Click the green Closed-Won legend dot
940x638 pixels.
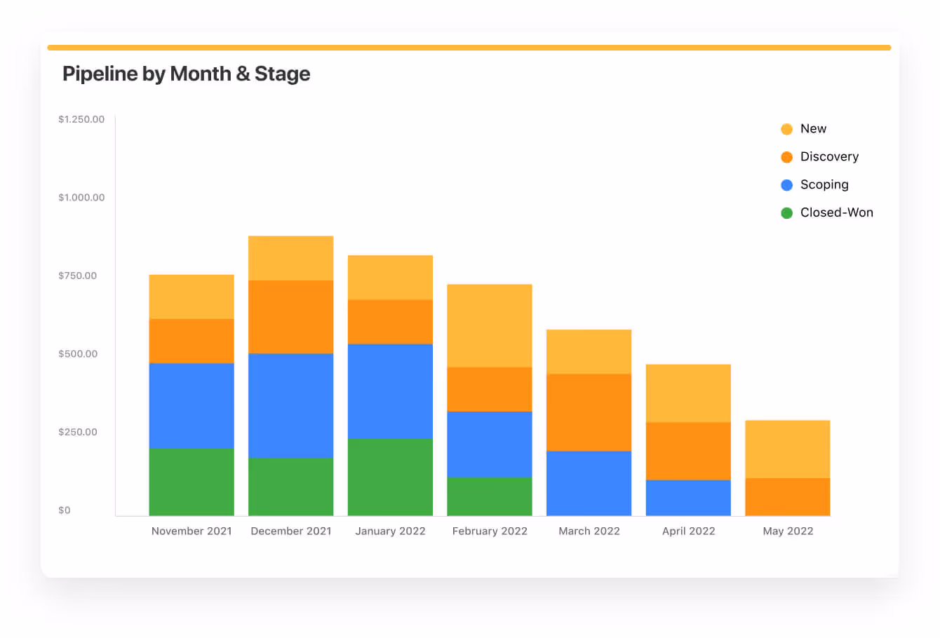tap(786, 213)
